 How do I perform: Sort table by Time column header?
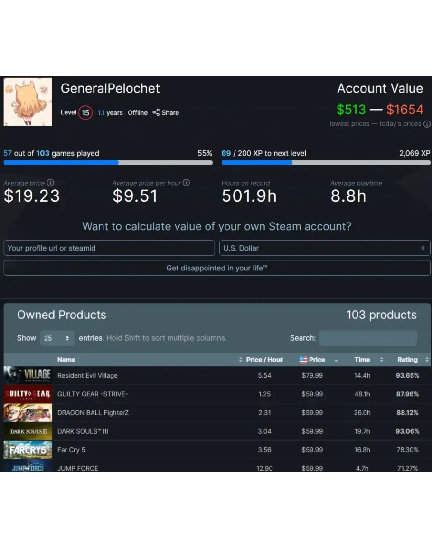point(362,360)
